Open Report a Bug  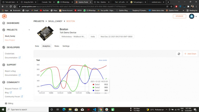[10, 71]
